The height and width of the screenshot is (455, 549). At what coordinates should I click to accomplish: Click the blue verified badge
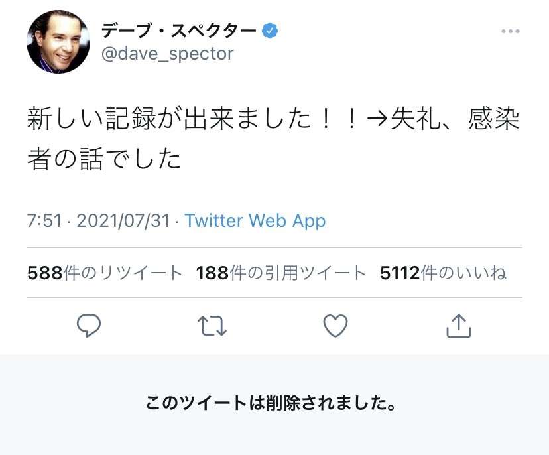[x=270, y=31]
